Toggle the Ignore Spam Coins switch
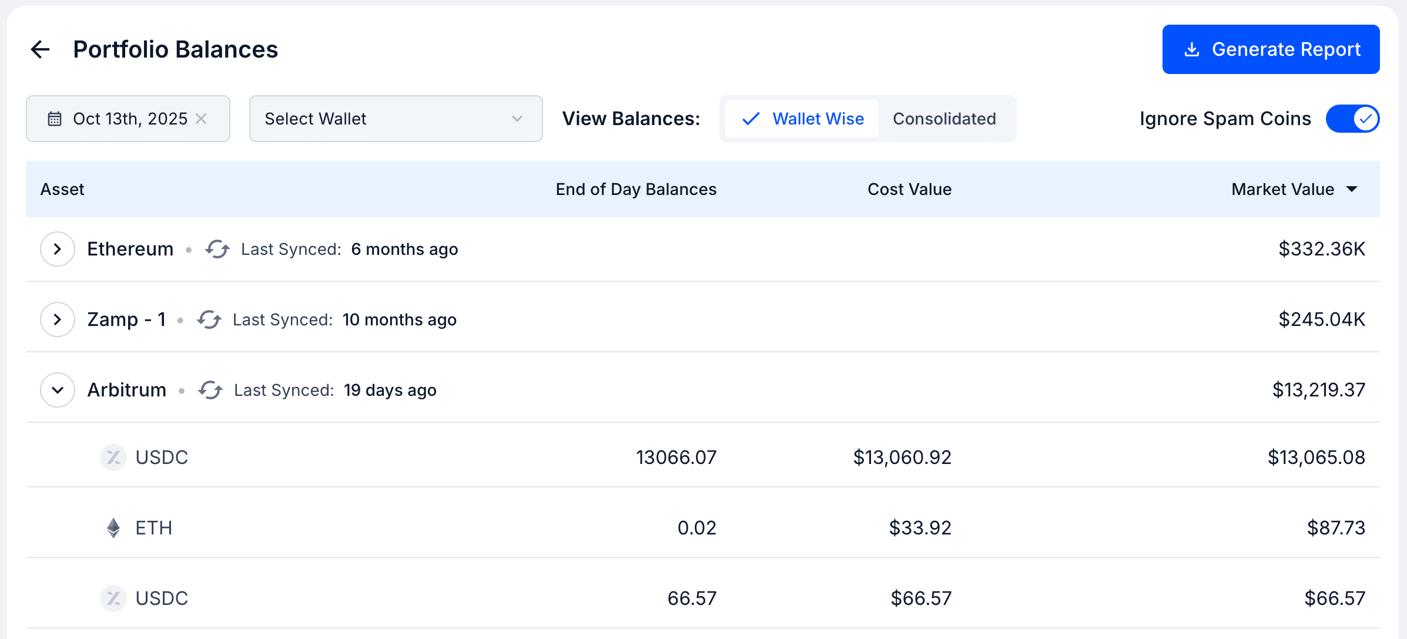The height and width of the screenshot is (639, 1407). click(x=1352, y=119)
